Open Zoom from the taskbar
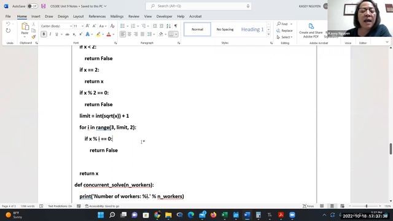The image size is (393, 221). tap(292, 215)
